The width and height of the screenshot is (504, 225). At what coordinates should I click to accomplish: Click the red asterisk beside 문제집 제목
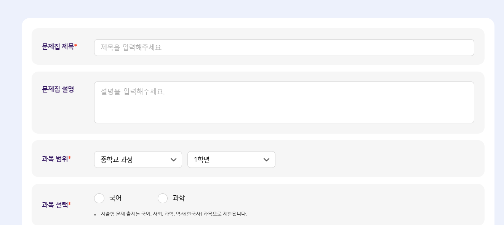[76, 46]
